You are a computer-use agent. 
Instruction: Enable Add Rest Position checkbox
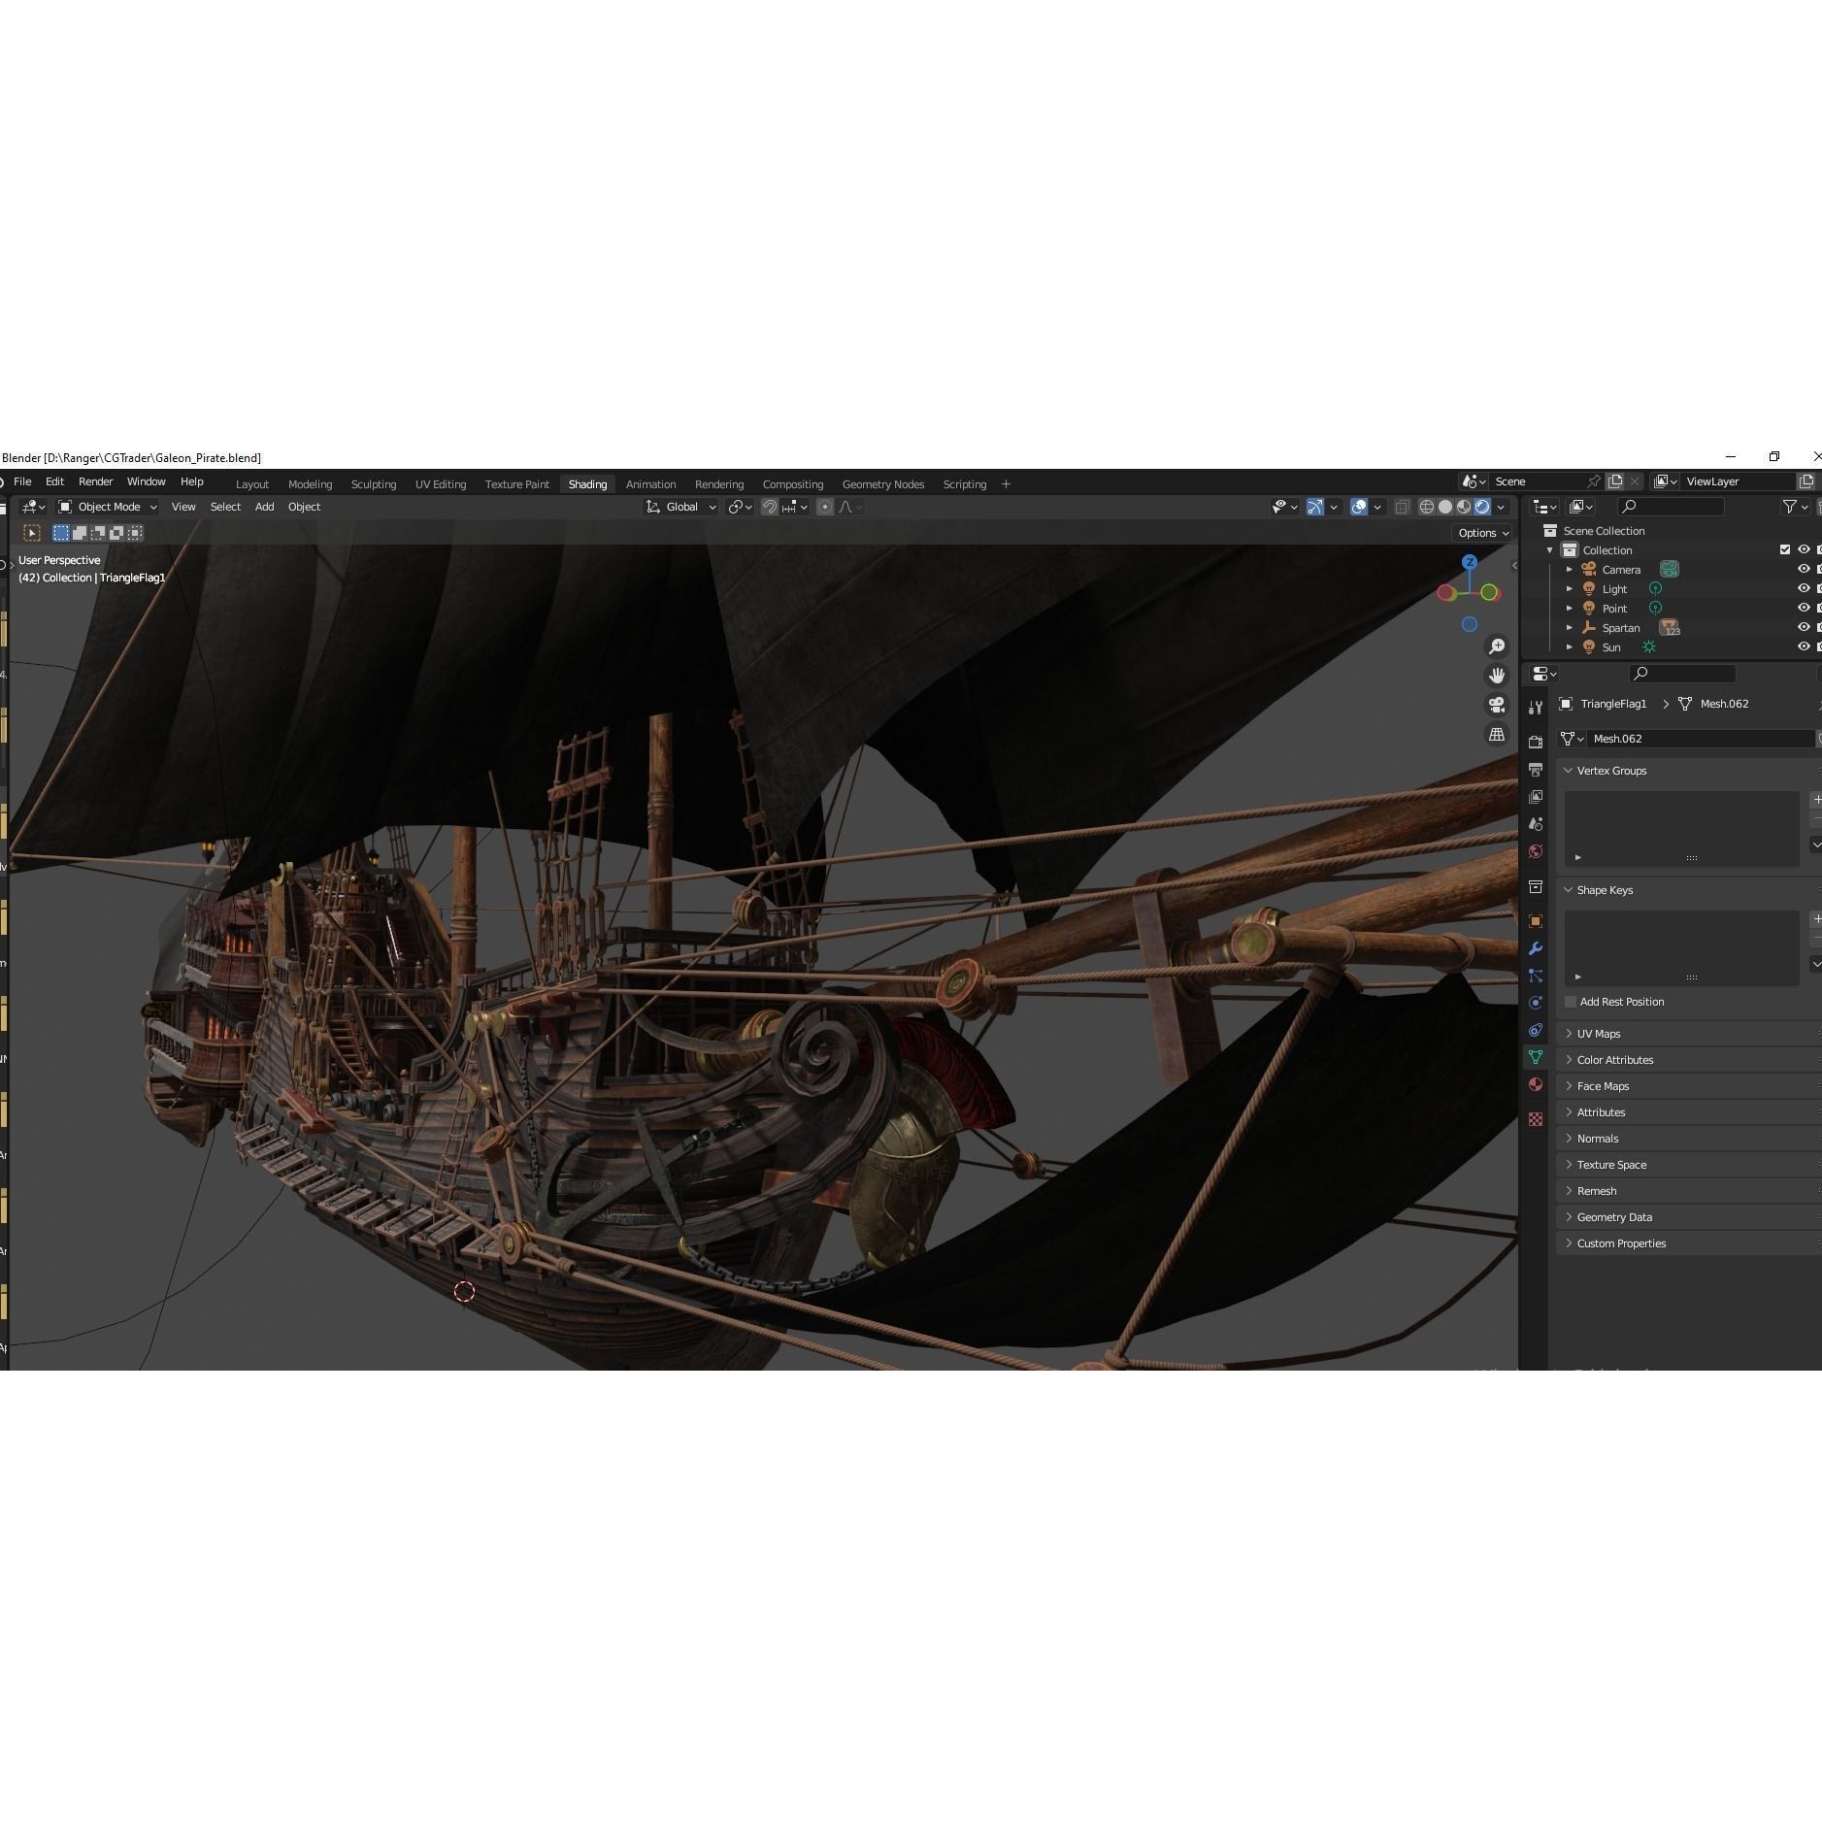(x=1571, y=1002)
